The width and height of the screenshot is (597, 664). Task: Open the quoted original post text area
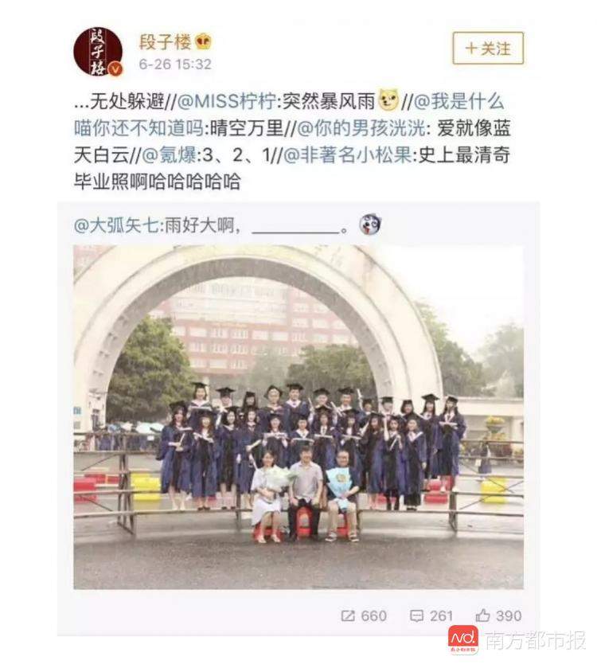pos(298,225)
